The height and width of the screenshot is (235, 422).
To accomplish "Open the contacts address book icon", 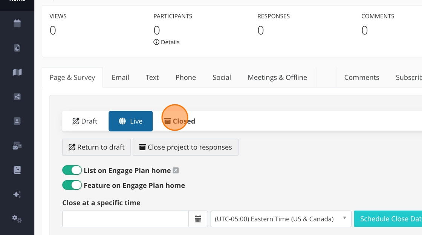I will tap(17, 121).
